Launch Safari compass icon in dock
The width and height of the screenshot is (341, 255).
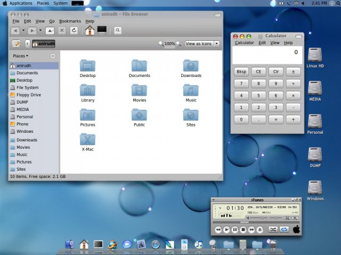(x=156, y=244)
